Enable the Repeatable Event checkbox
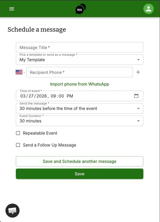 point(18,133)
